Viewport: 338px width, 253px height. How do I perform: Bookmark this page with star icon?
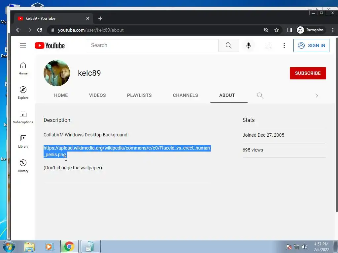coord(277,30)
